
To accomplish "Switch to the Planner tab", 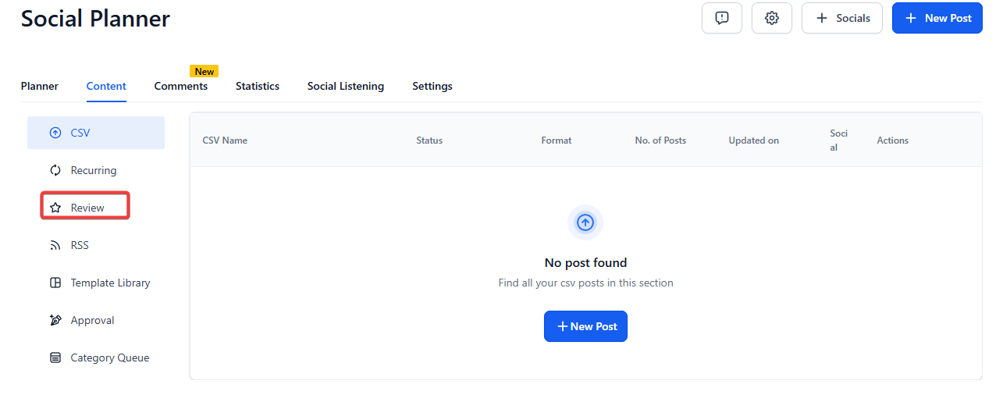I will click(40, 86).
